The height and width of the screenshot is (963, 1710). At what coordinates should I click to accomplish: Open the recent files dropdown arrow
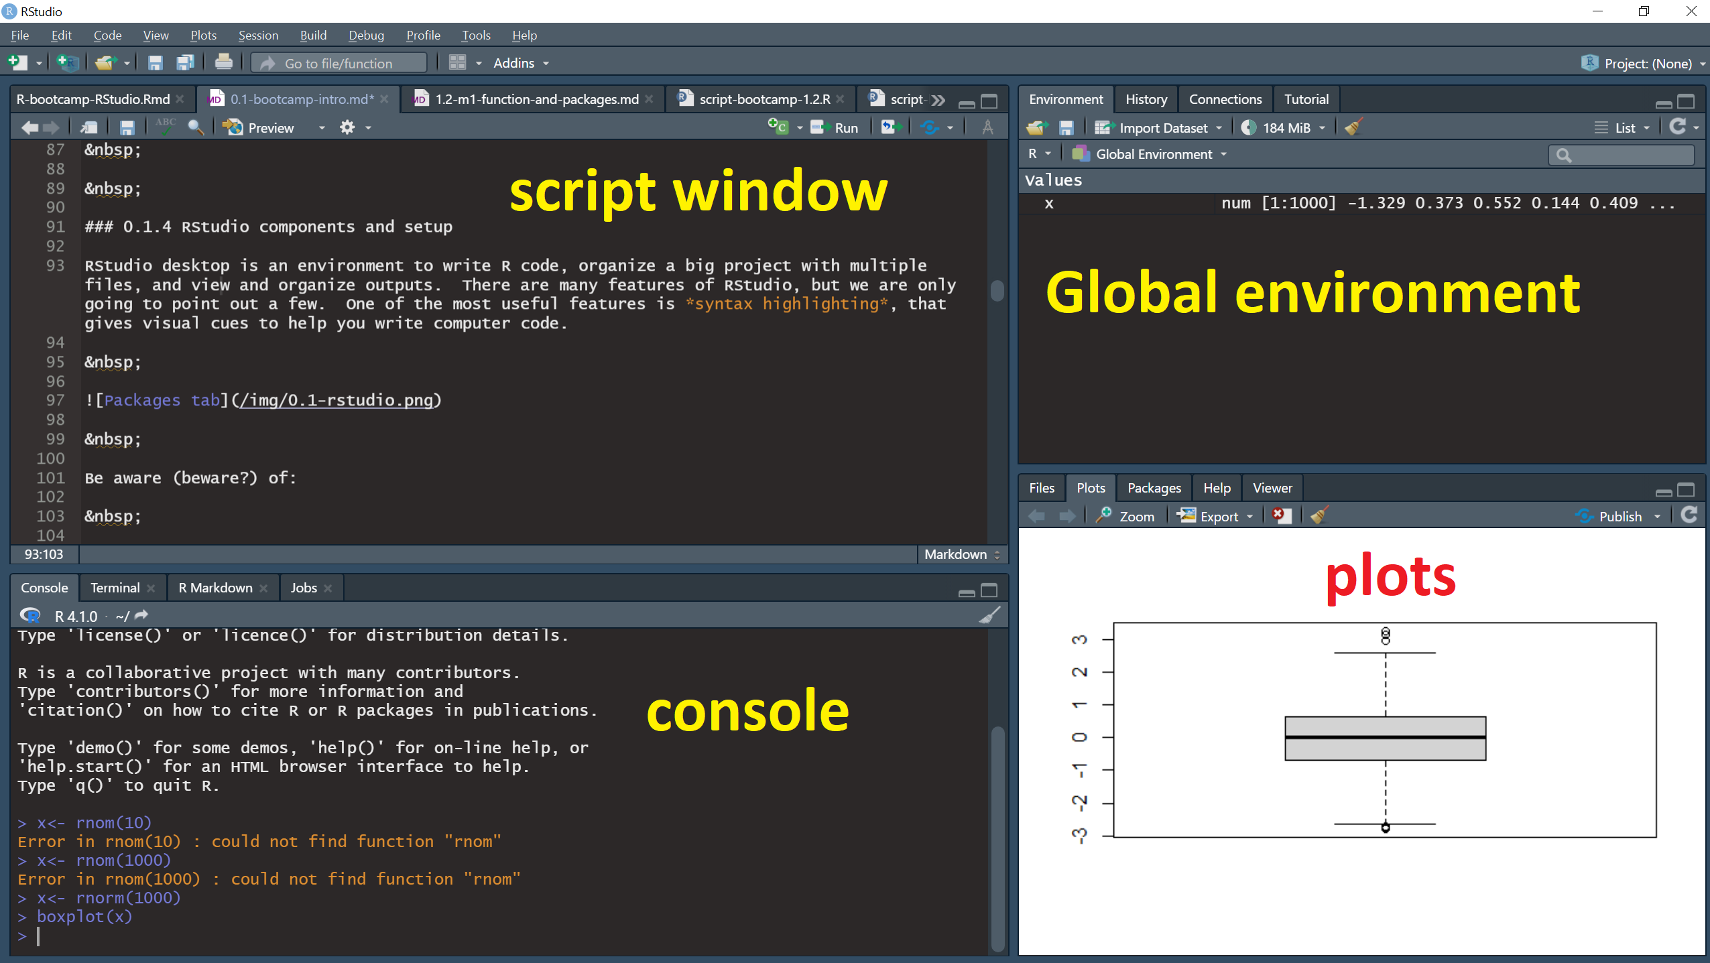coord(127,63)
